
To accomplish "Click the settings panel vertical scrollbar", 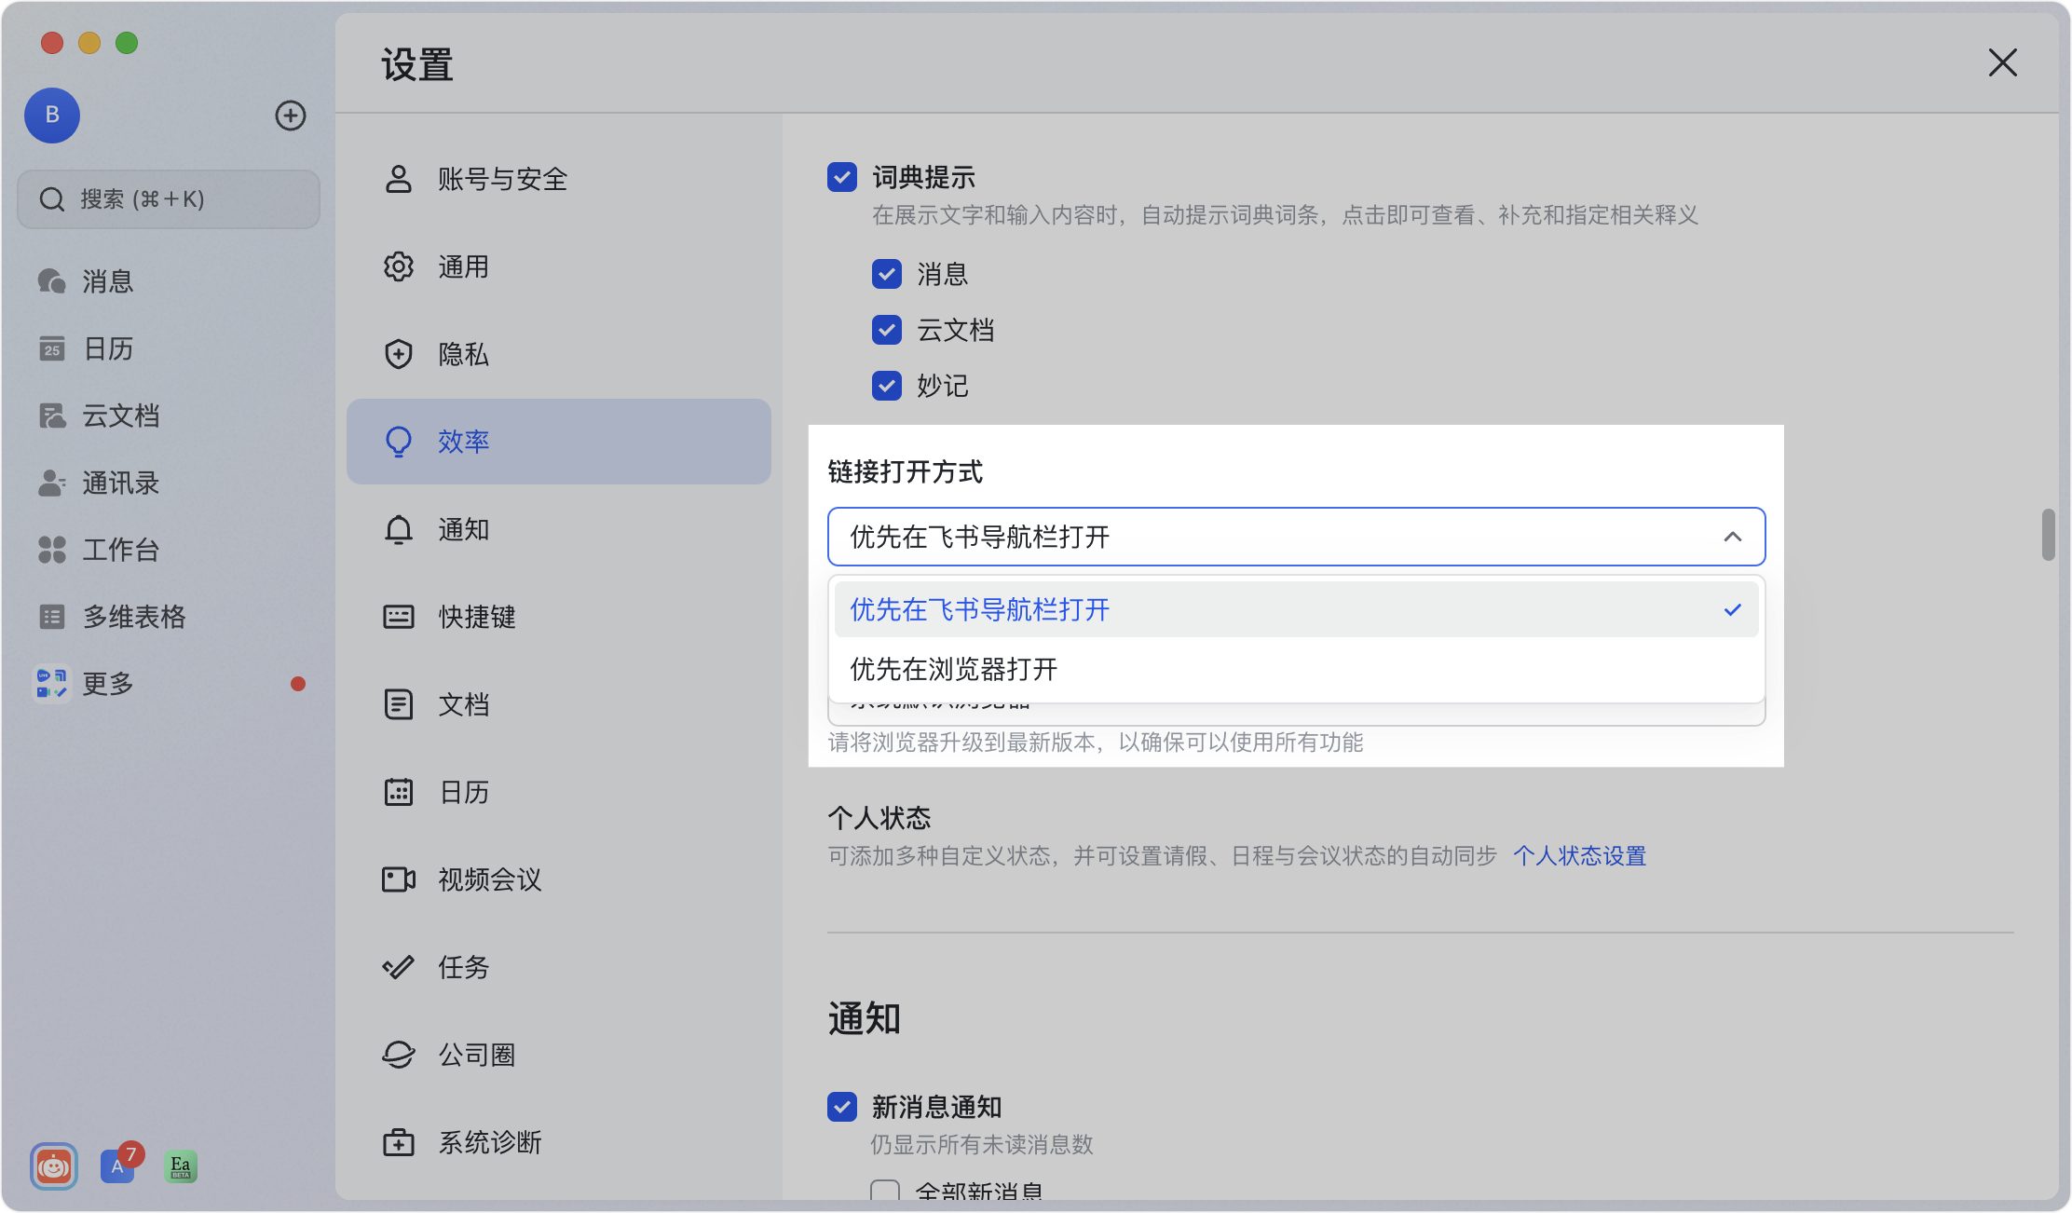I will click(2048, 535).
